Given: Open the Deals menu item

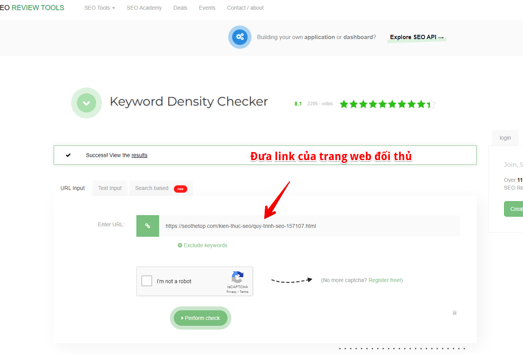Looking at the screenshot, I should point(180,7).
